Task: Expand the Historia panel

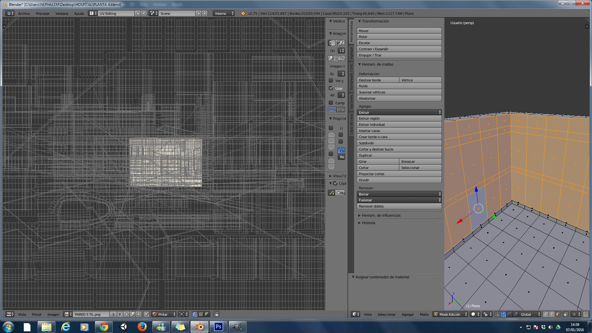Action: 368,223
